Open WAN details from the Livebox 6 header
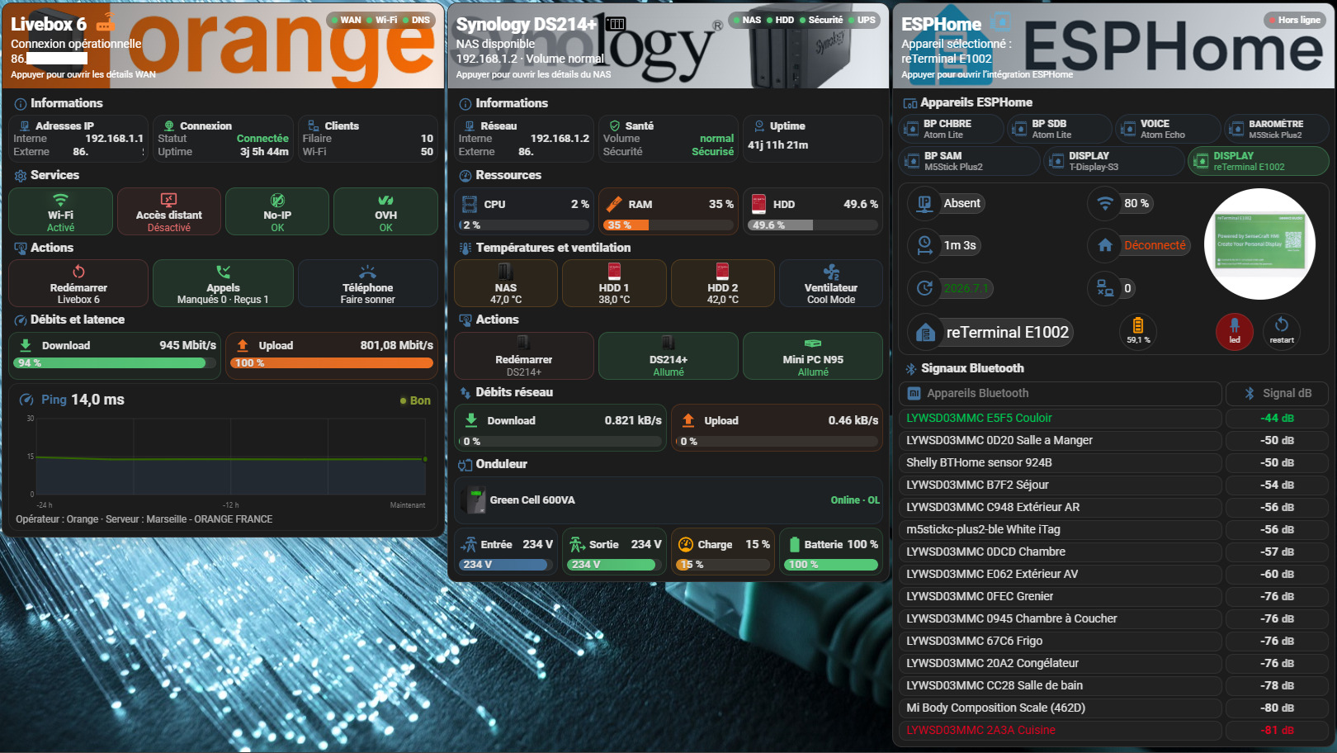 point(223,45)
